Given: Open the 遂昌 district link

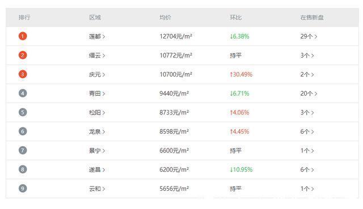Looking at the screenshot, I should click(x=97, y=170).
